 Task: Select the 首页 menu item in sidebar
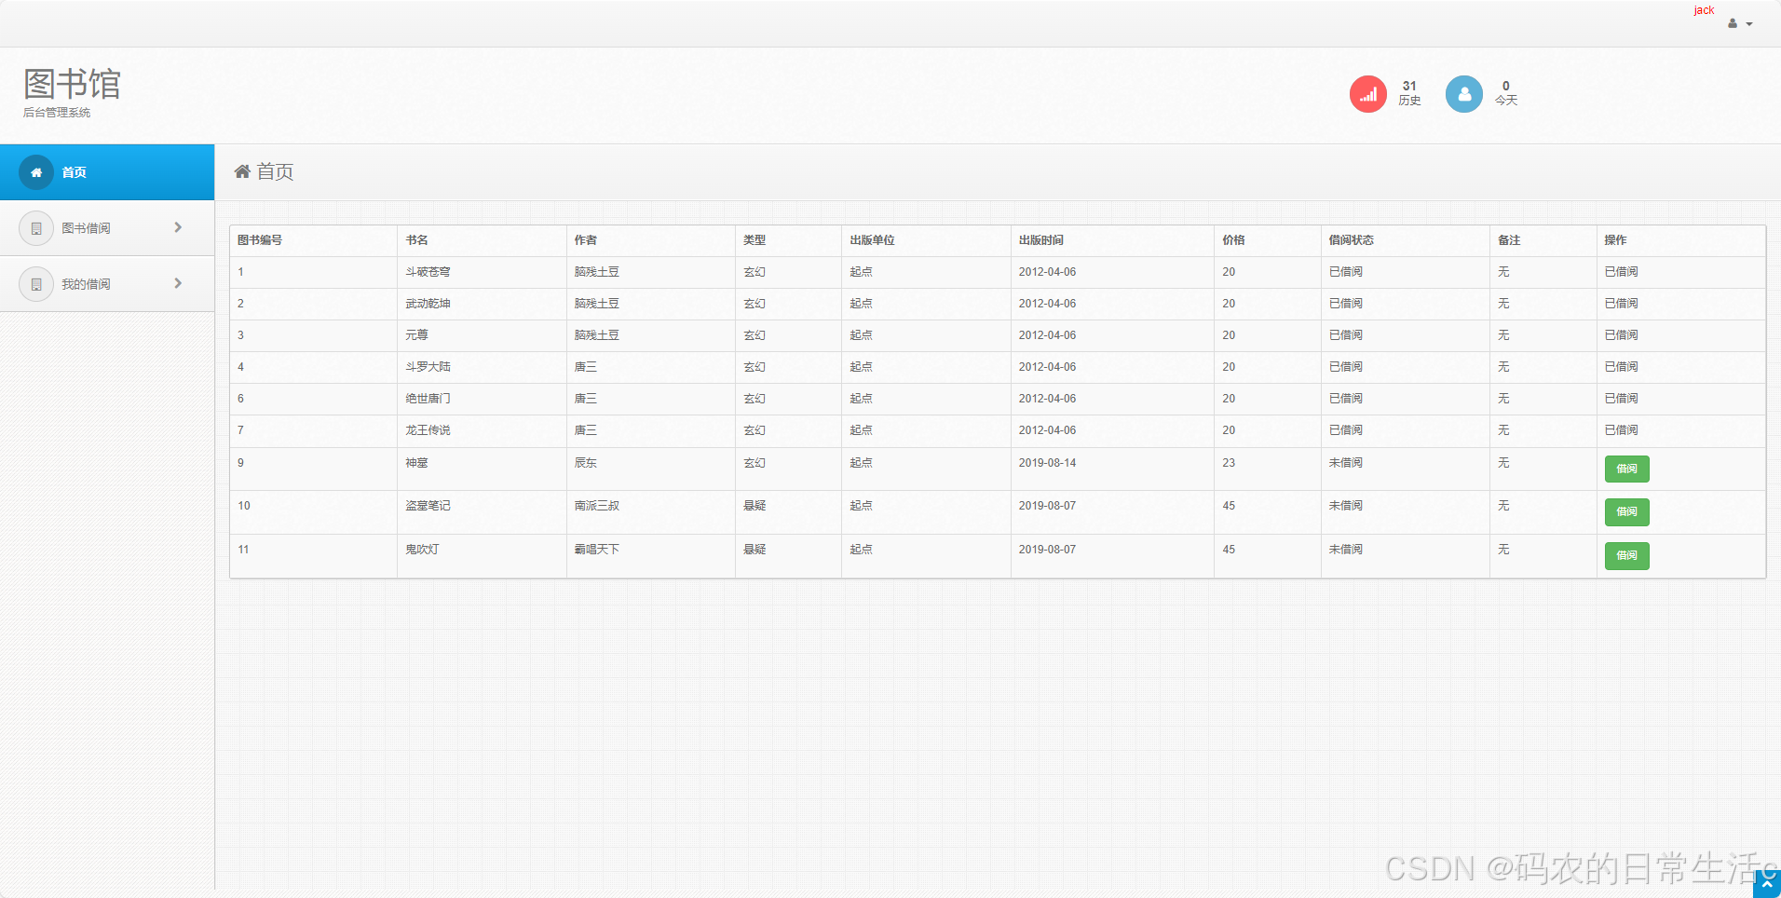[x=75, y=171]
